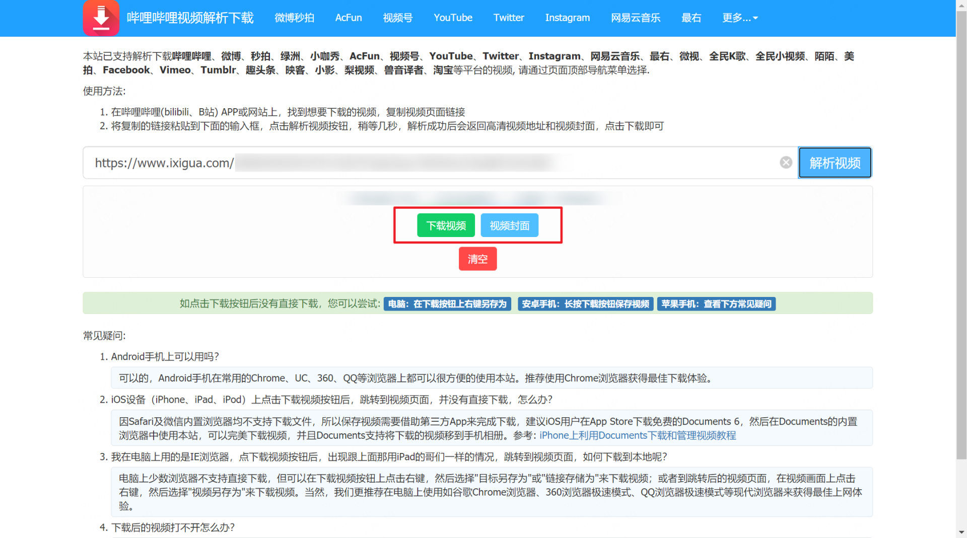Click the intro paragraph listing supported platforms
This screenshot has height=538, width=967.
pos(468,63)
